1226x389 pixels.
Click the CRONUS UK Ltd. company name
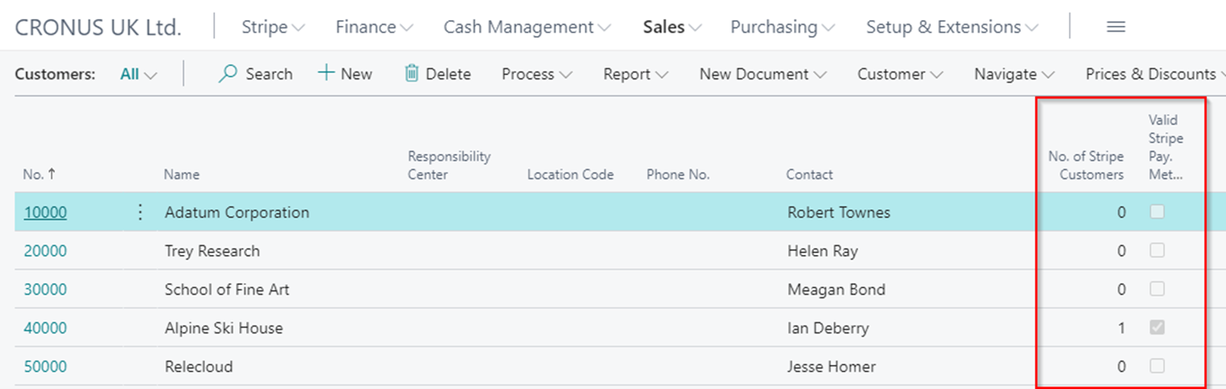(x=98, y=27)
